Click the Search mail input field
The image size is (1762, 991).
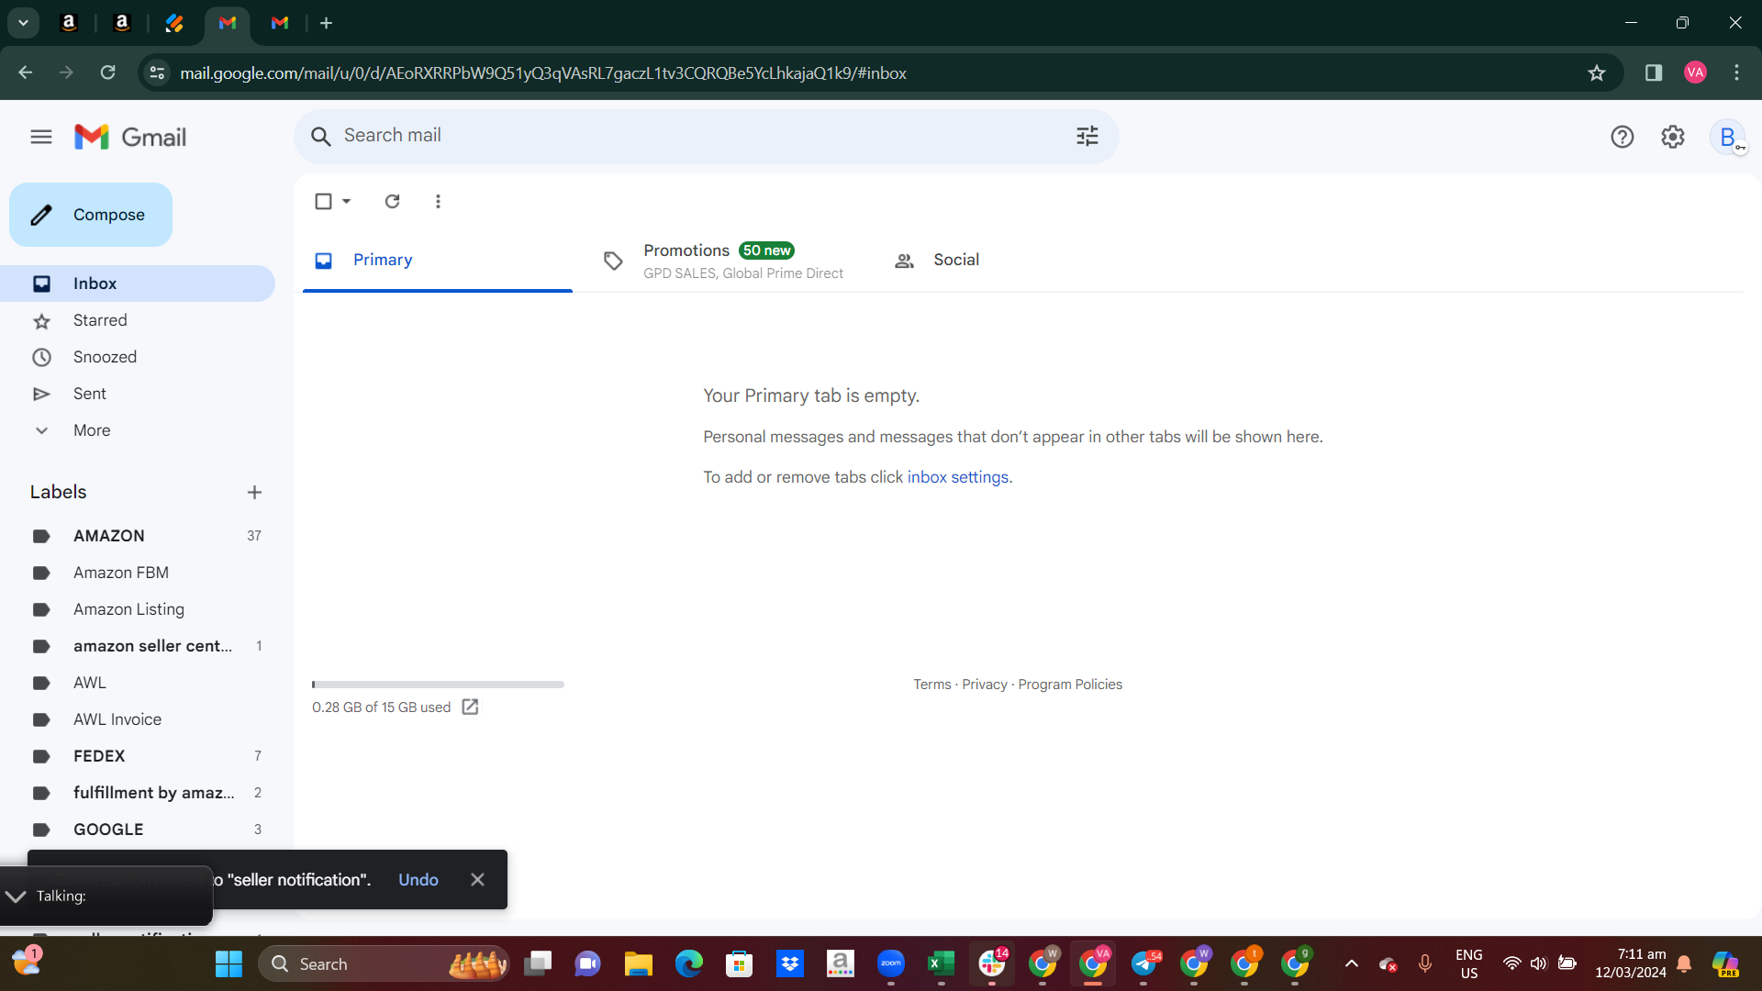[705, 136]
